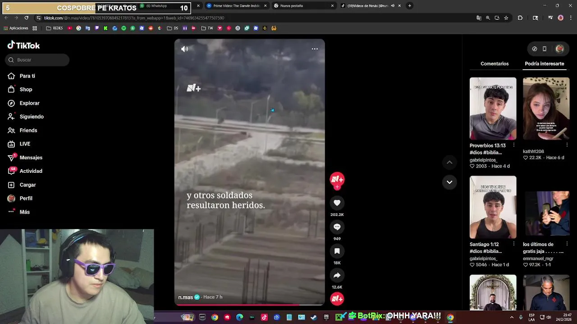Open a new Chrome tab with plus
This screenshot has height=324, width=577.
coord(409,6)
